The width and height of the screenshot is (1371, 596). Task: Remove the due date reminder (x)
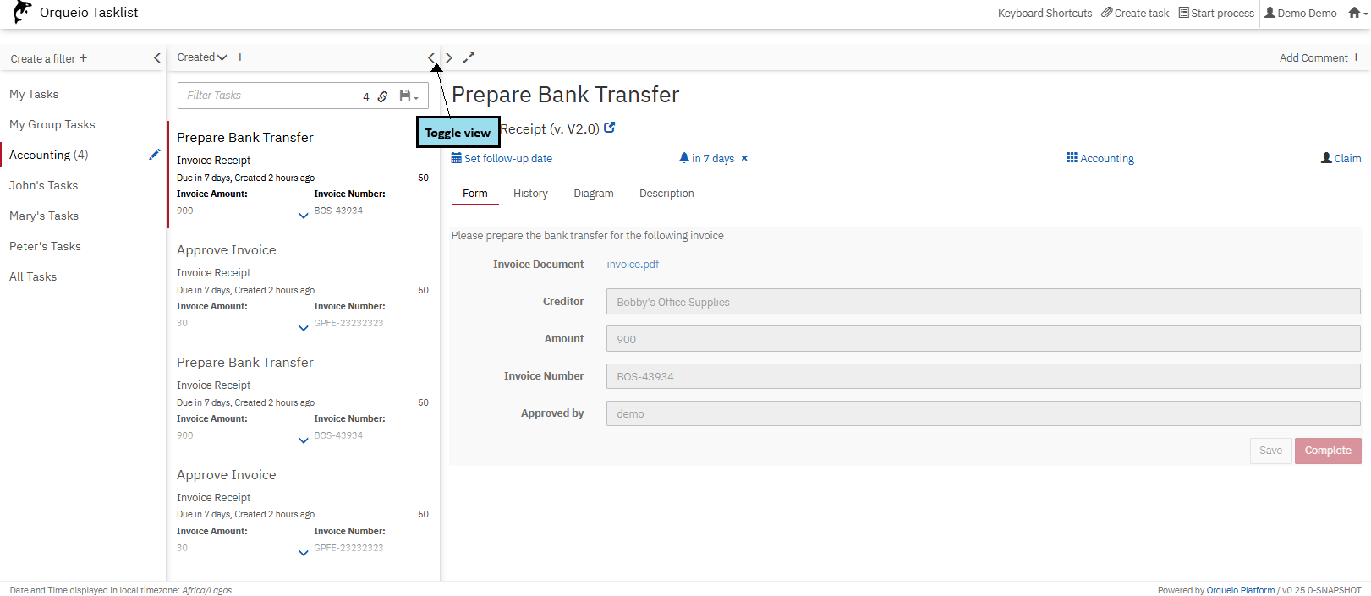744,159
